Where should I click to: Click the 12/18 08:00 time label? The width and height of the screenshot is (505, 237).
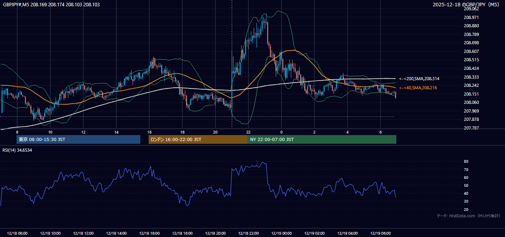[x=17, y=233]
